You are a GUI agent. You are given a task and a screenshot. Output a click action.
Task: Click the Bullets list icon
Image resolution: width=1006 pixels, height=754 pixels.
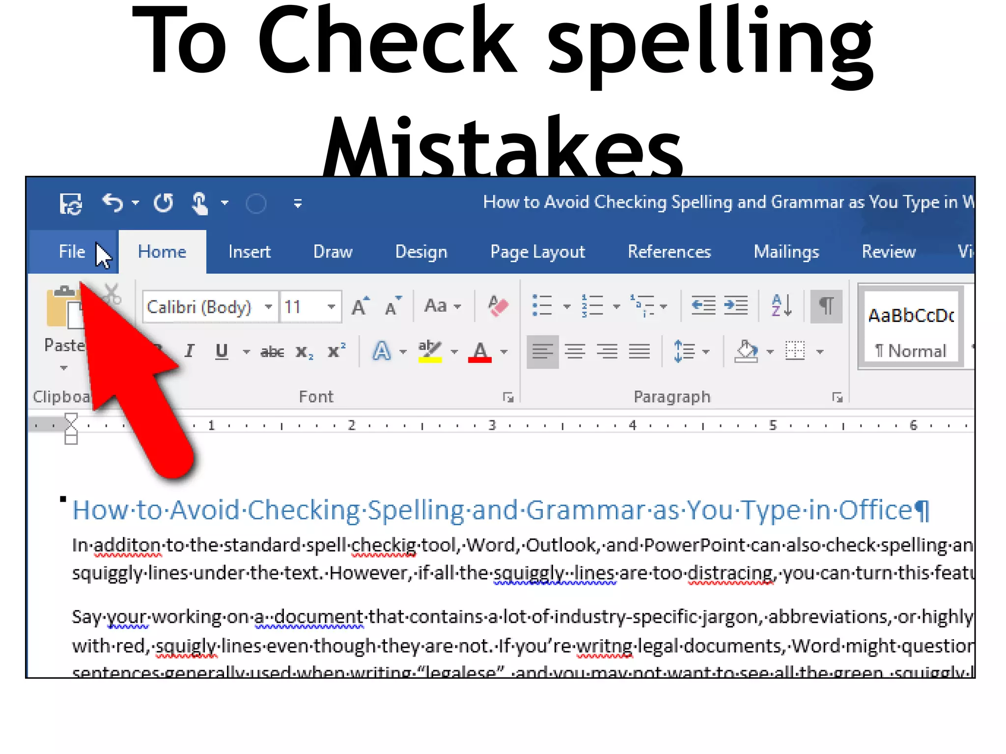(x=542, y=305)
